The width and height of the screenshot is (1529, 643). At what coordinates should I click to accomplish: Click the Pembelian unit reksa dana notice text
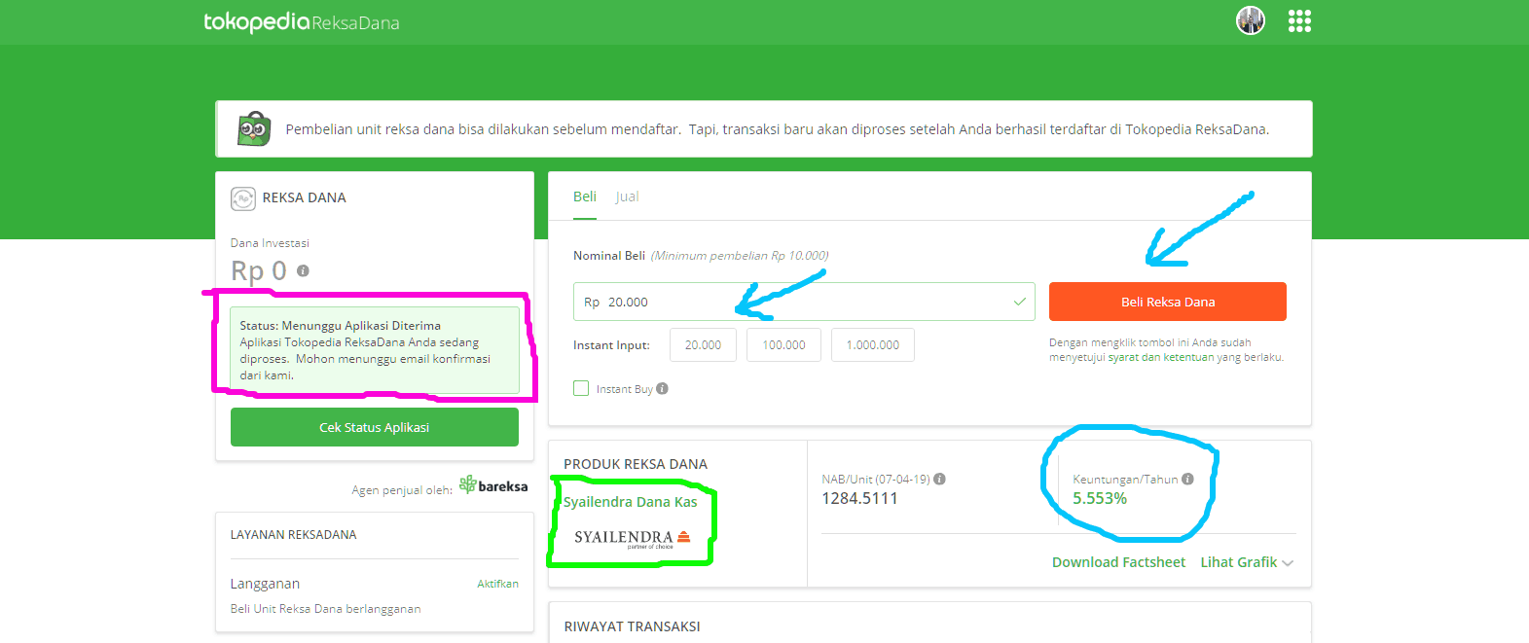point(777,129)
